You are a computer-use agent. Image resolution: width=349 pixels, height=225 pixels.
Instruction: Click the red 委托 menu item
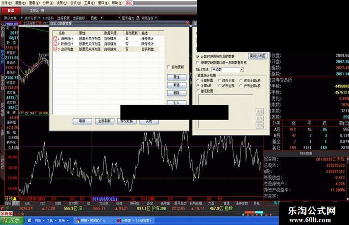[129, 3]
